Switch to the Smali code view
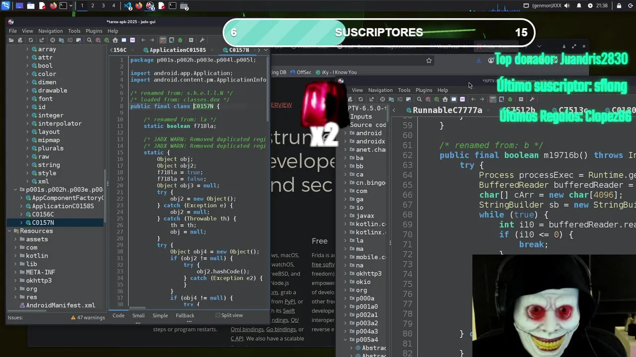636x357 pixels. [x=139, y=315]
